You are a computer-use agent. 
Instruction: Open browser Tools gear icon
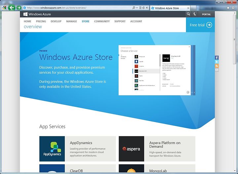233,8
